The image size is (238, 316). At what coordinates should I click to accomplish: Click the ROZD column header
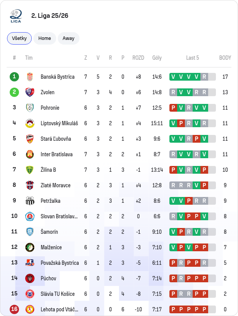[138, 58]
